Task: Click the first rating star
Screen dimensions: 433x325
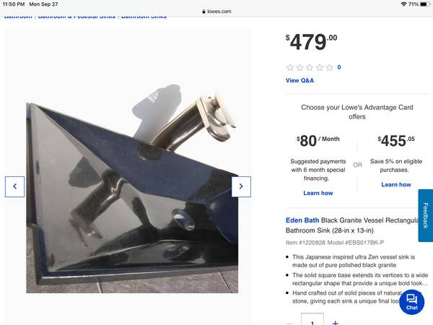Action: tap(290, 67)
